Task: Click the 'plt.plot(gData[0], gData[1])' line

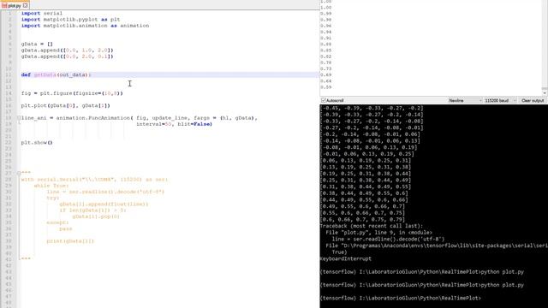Action: [x=65, y=105]
